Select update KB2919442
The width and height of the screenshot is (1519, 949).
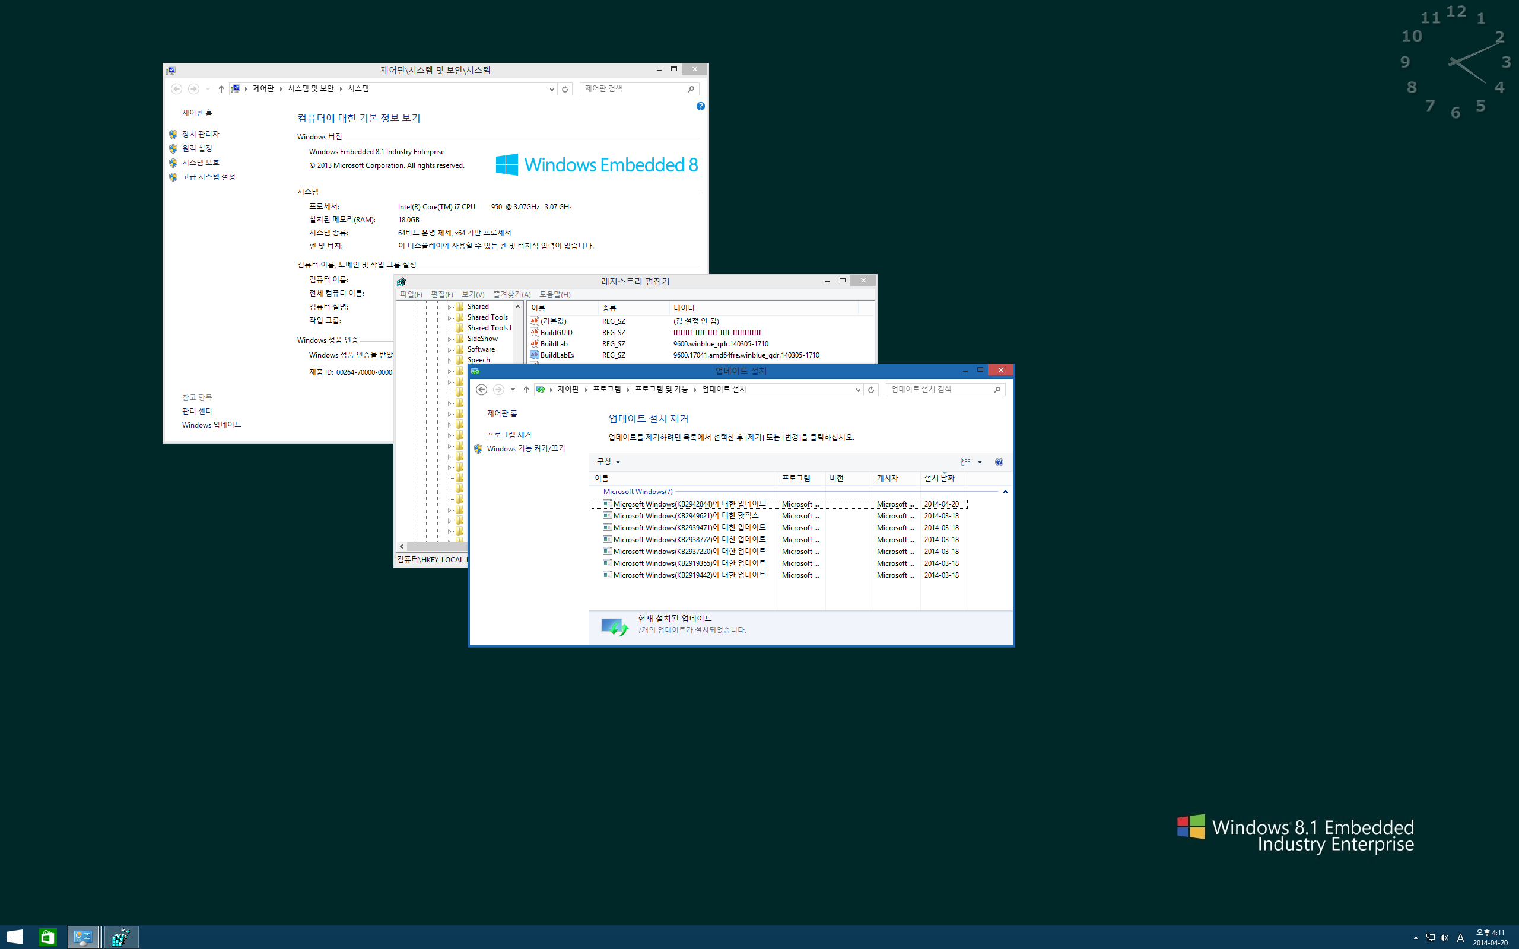tap(780, 575)
